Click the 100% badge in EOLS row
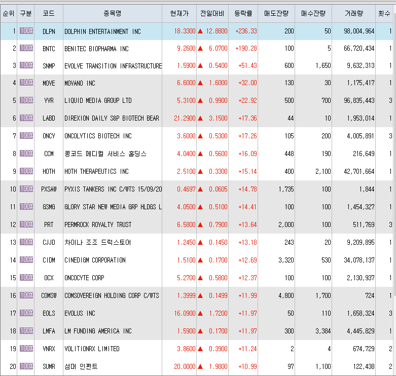396x376 pixels. (x=26, y=313)
